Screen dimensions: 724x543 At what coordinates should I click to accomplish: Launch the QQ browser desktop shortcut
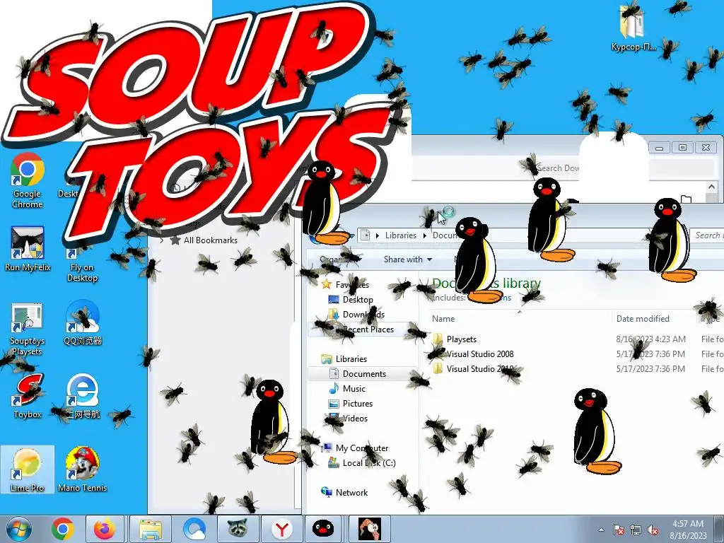[82, 323]
